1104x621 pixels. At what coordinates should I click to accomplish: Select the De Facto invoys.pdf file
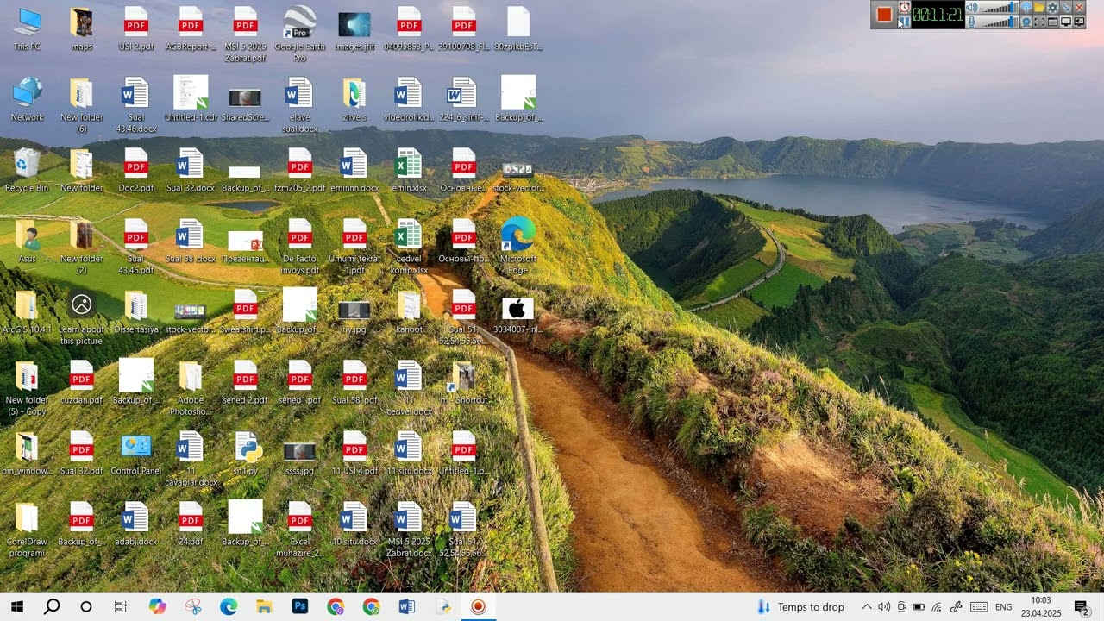[x=300, y=247]
